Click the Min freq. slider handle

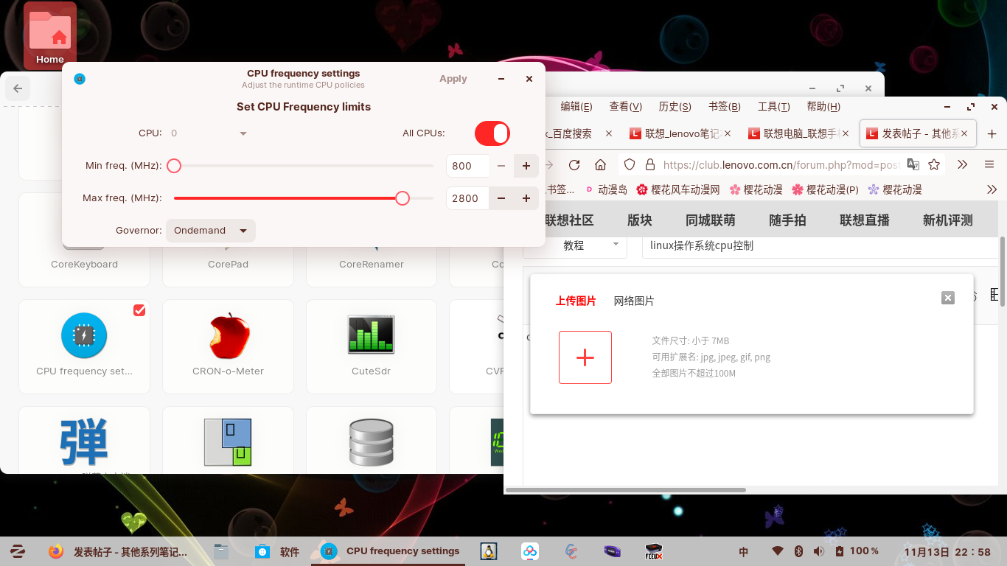[x=174, y=166]
